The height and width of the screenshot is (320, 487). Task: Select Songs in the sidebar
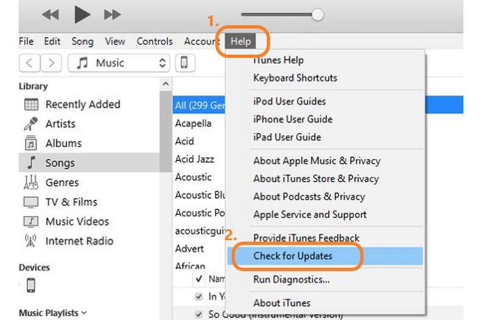click(x=89, y=163)
